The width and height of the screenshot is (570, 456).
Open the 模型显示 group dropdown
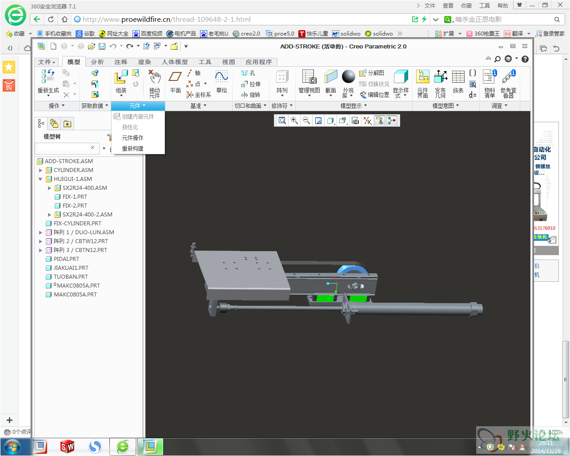coord(353,106)
